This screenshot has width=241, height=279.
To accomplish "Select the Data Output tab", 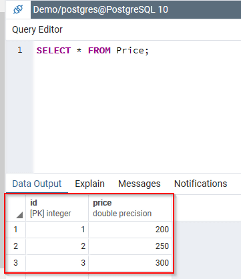I will click(37, 184).
